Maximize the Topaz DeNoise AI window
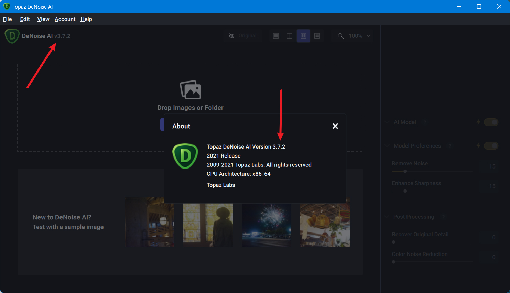Screen dimensions: 510x293 (x=479, y=7)
